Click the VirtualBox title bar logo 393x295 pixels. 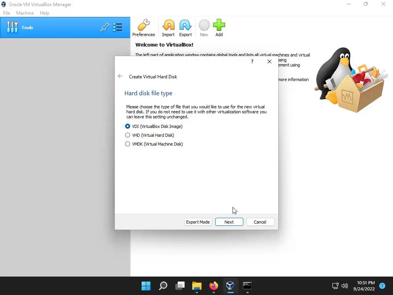(3, 4)
